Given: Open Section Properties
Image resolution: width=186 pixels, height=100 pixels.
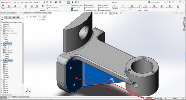Looking at the screenshot, I should tap(32, 7).
